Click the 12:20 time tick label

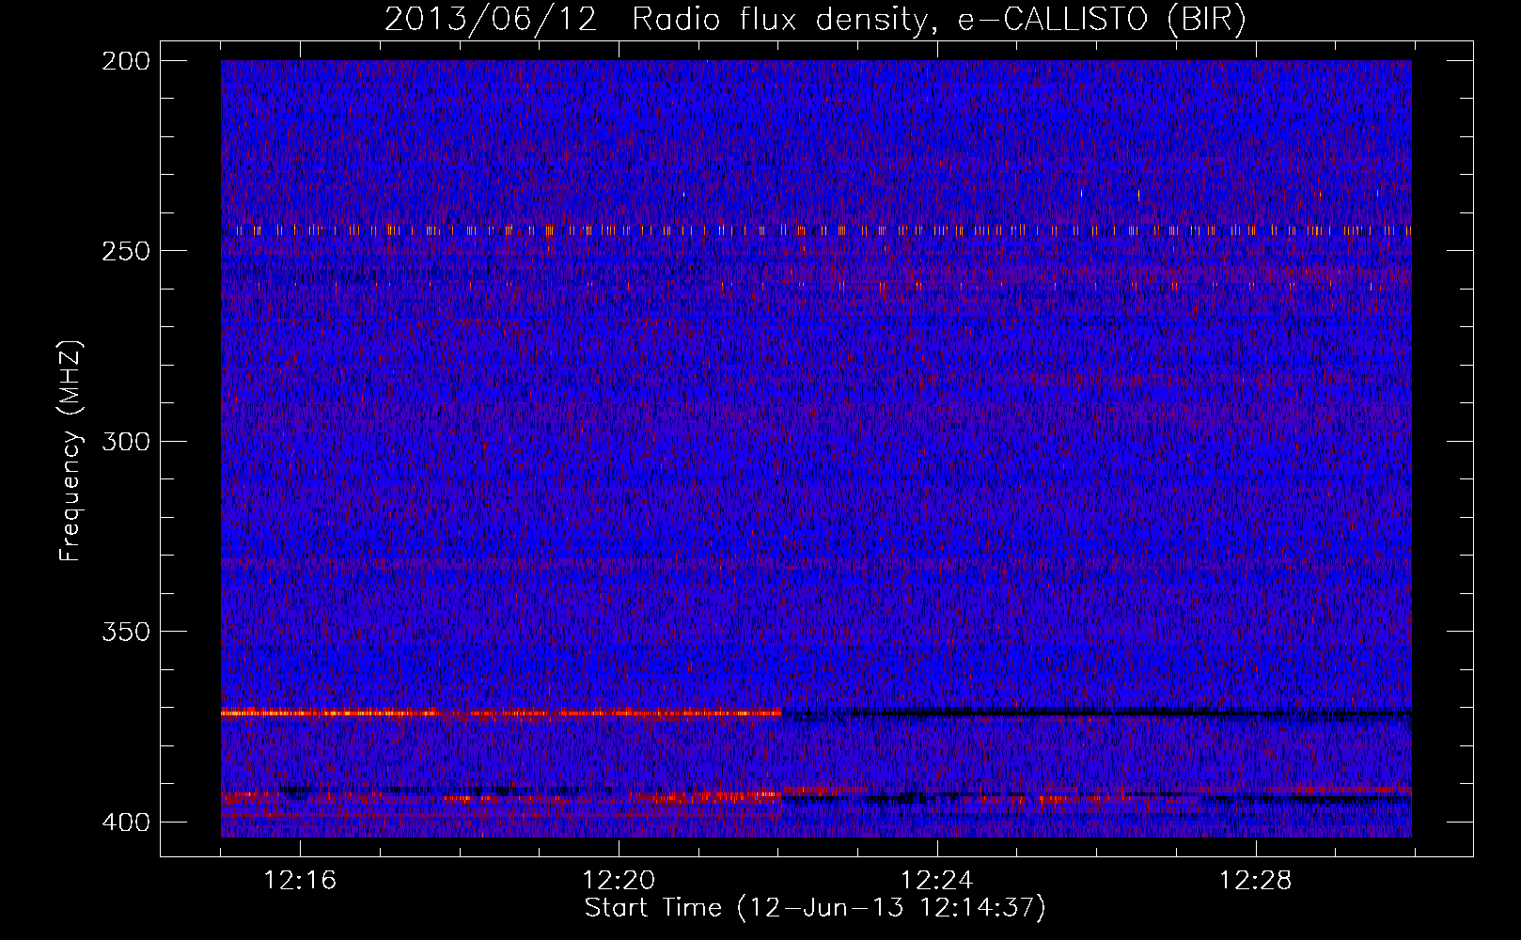click(619, 881)
